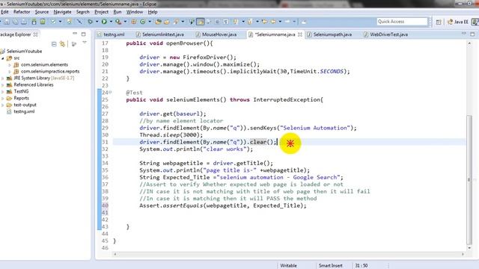Open the Package Explorer View Menu triangle
This screenshot has height=269, width=479.
[85, 43]
